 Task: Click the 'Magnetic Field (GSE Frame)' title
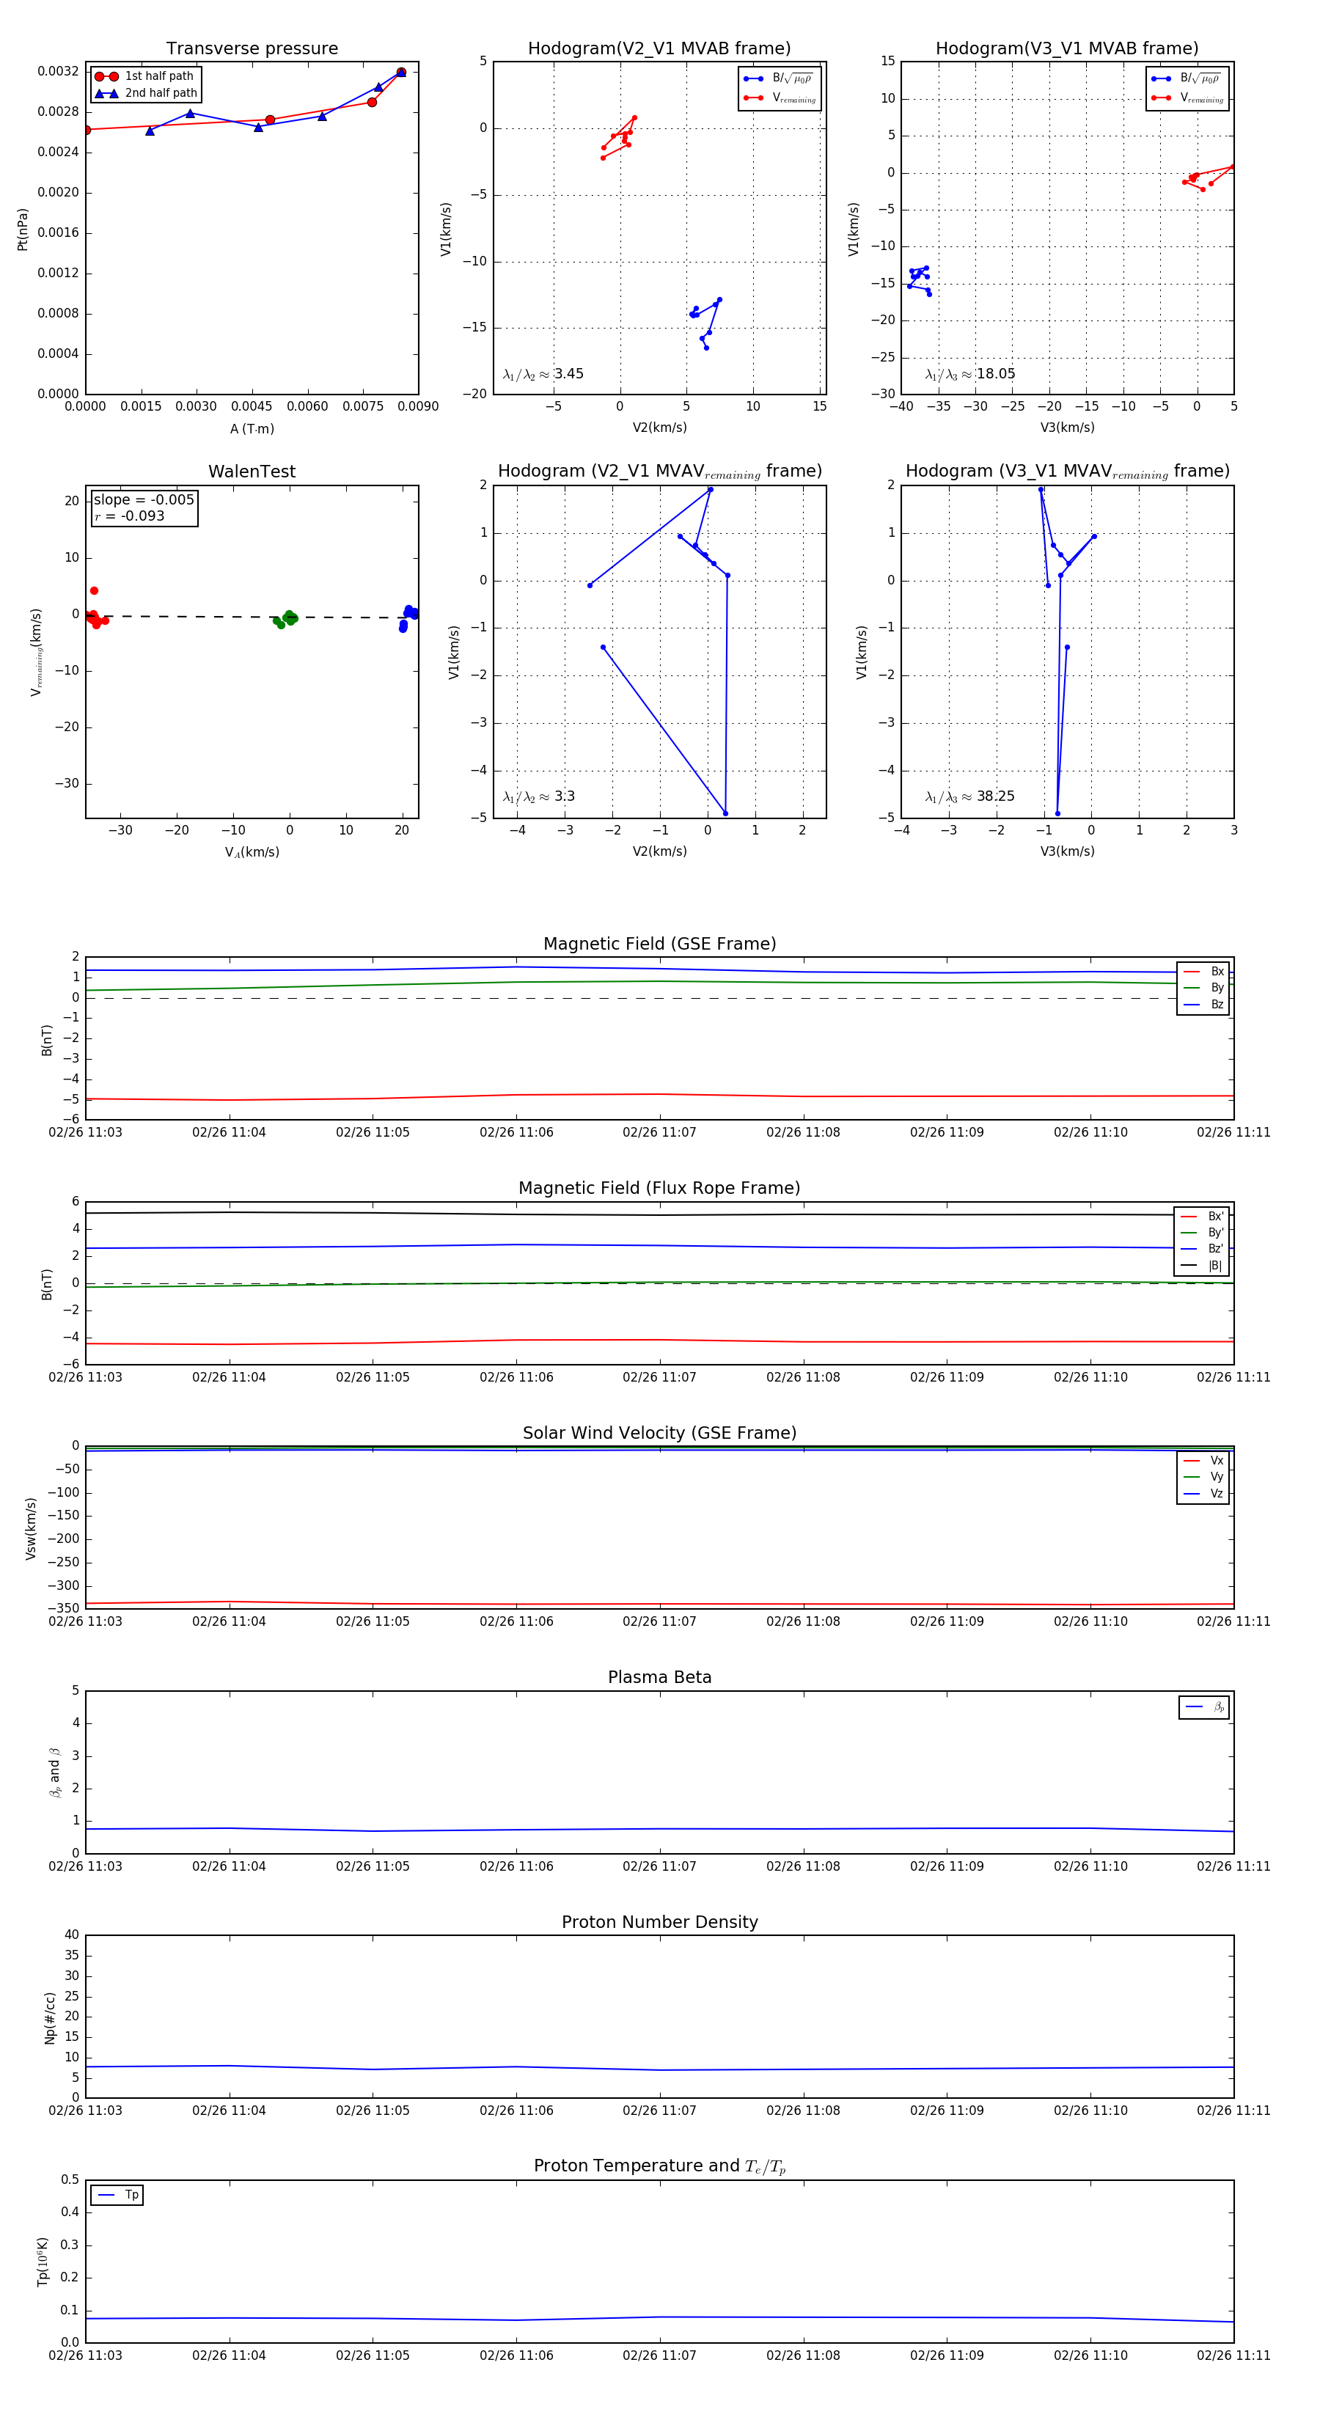[659, 944]
